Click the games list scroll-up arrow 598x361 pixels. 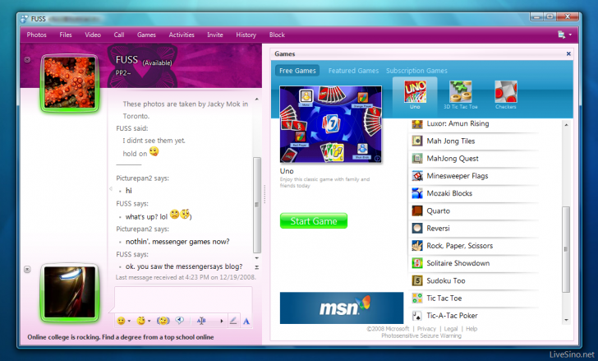(566, 125)
